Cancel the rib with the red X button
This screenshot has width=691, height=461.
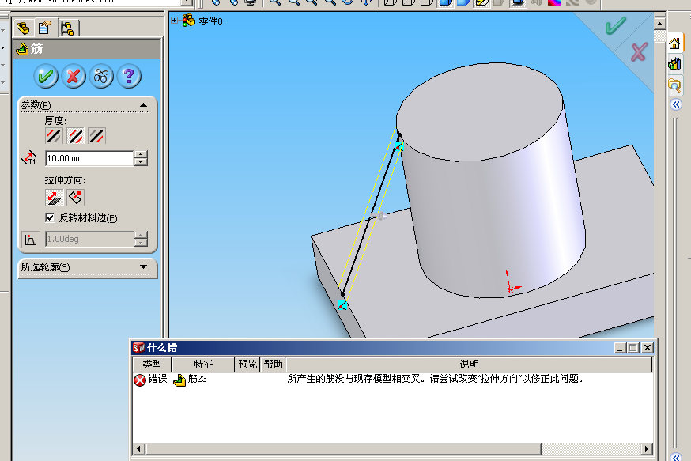74,76
